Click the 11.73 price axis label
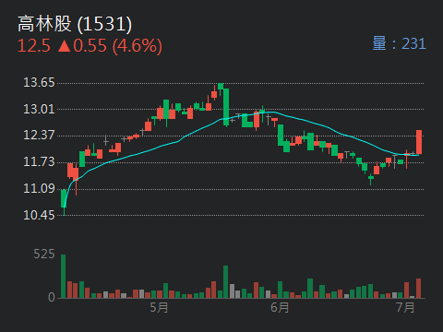 click(39, 161)
